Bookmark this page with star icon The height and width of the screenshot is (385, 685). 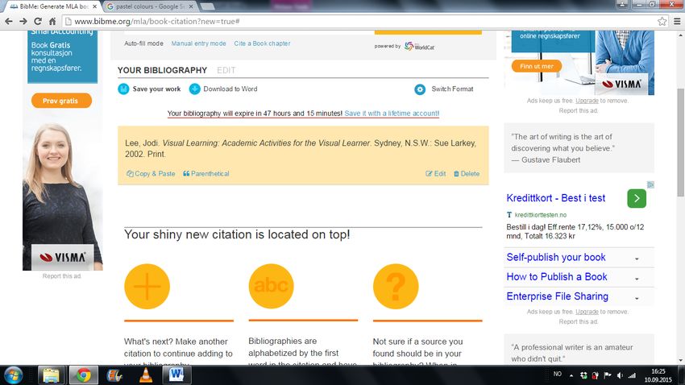(662, 22)
